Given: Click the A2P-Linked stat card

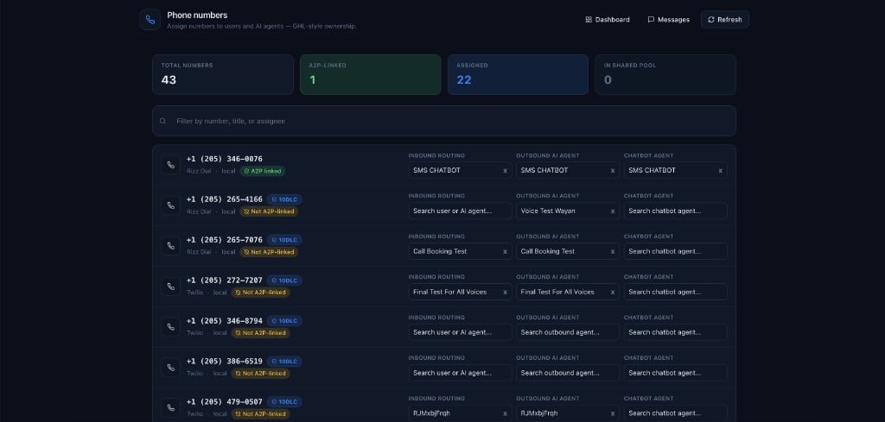Looking at the screenshot, I should (x=370, y=74).
